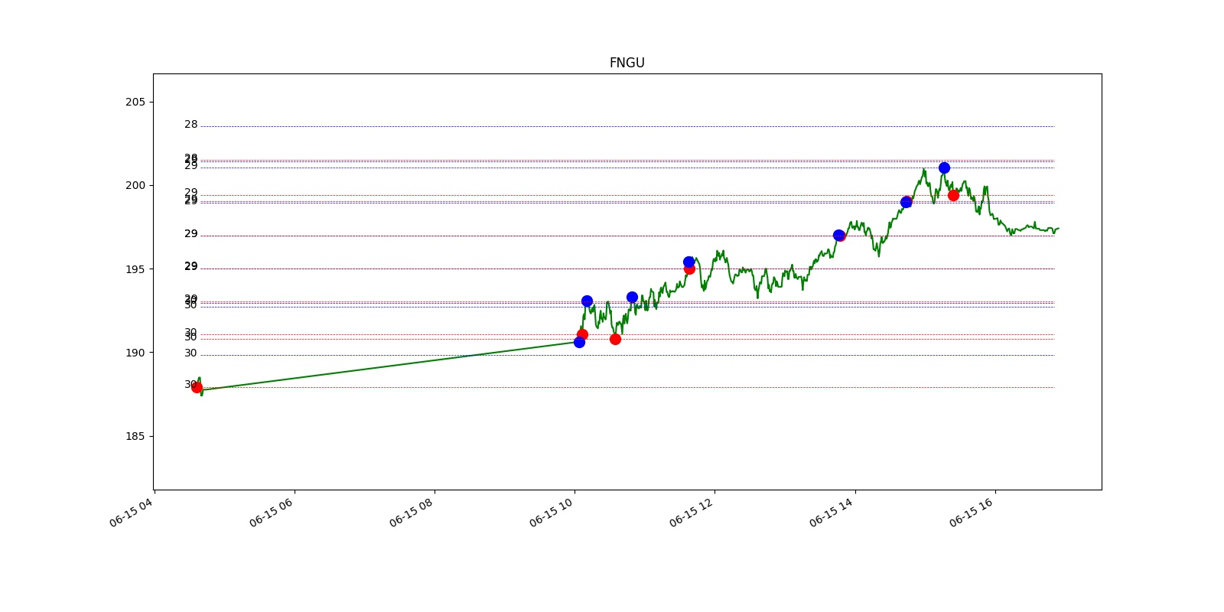This screenshot has height=612, width=1224.
Task: Click the 190 y-axis tick label
Action: 135,353
